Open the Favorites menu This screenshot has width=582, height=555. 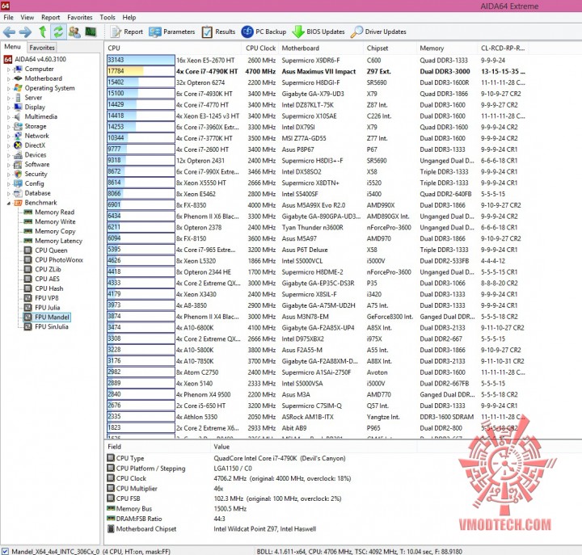coord(80,18)
